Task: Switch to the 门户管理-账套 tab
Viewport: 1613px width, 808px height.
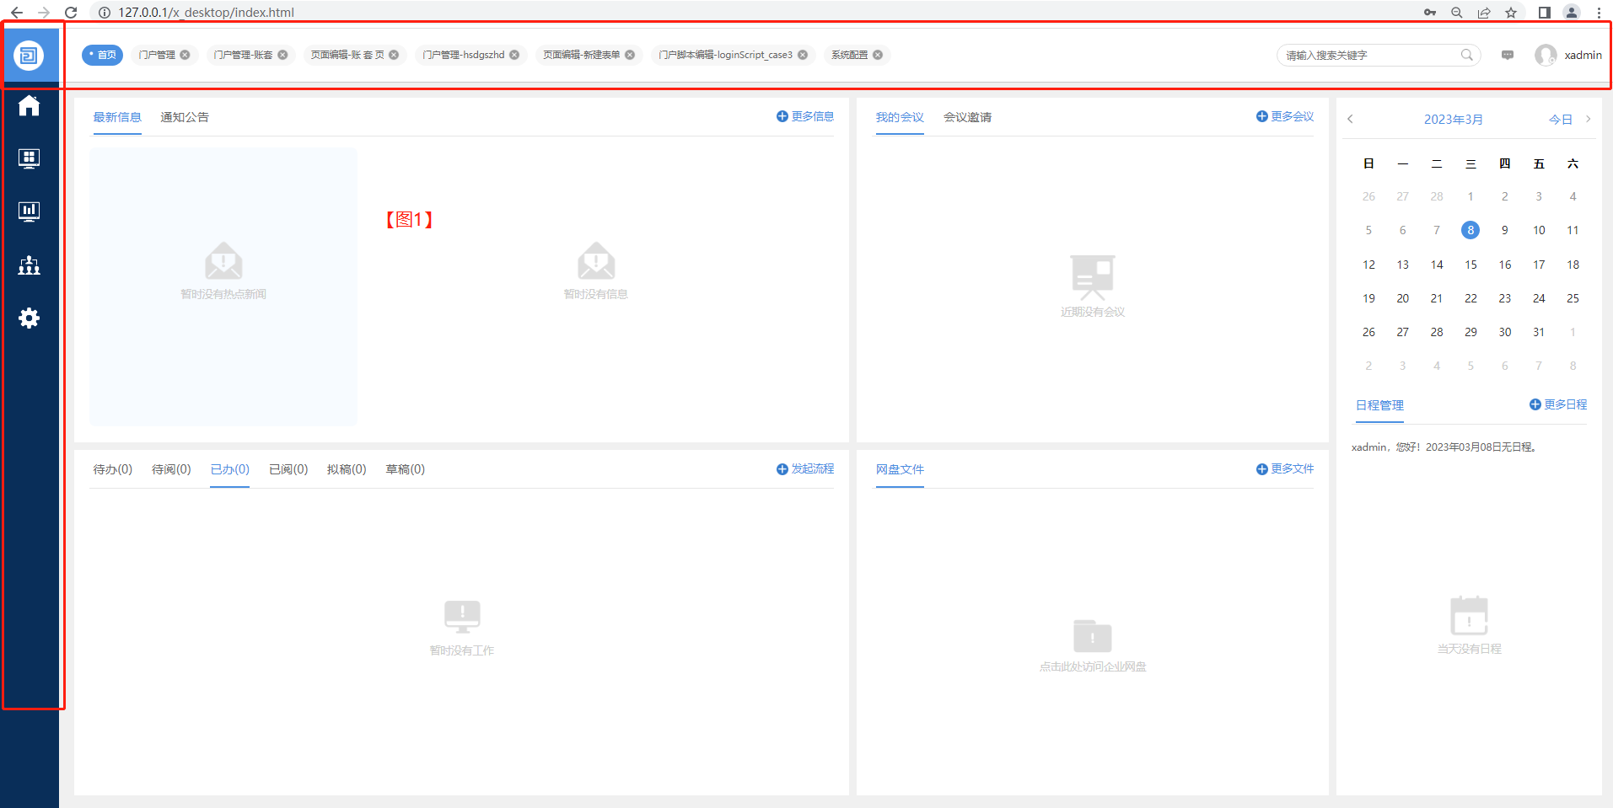Action: tap(243, 55)
